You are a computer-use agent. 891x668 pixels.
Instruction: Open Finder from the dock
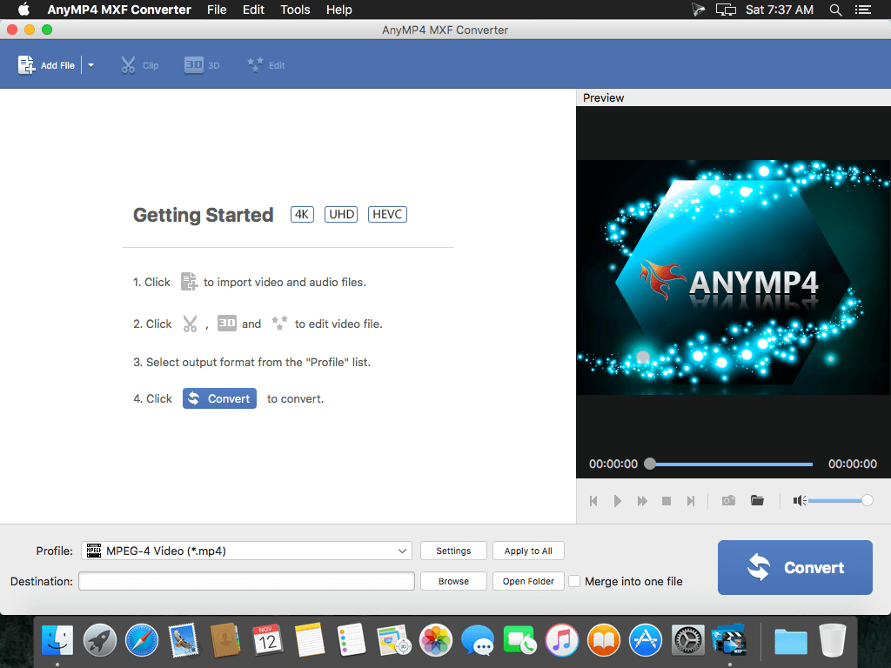57,641
